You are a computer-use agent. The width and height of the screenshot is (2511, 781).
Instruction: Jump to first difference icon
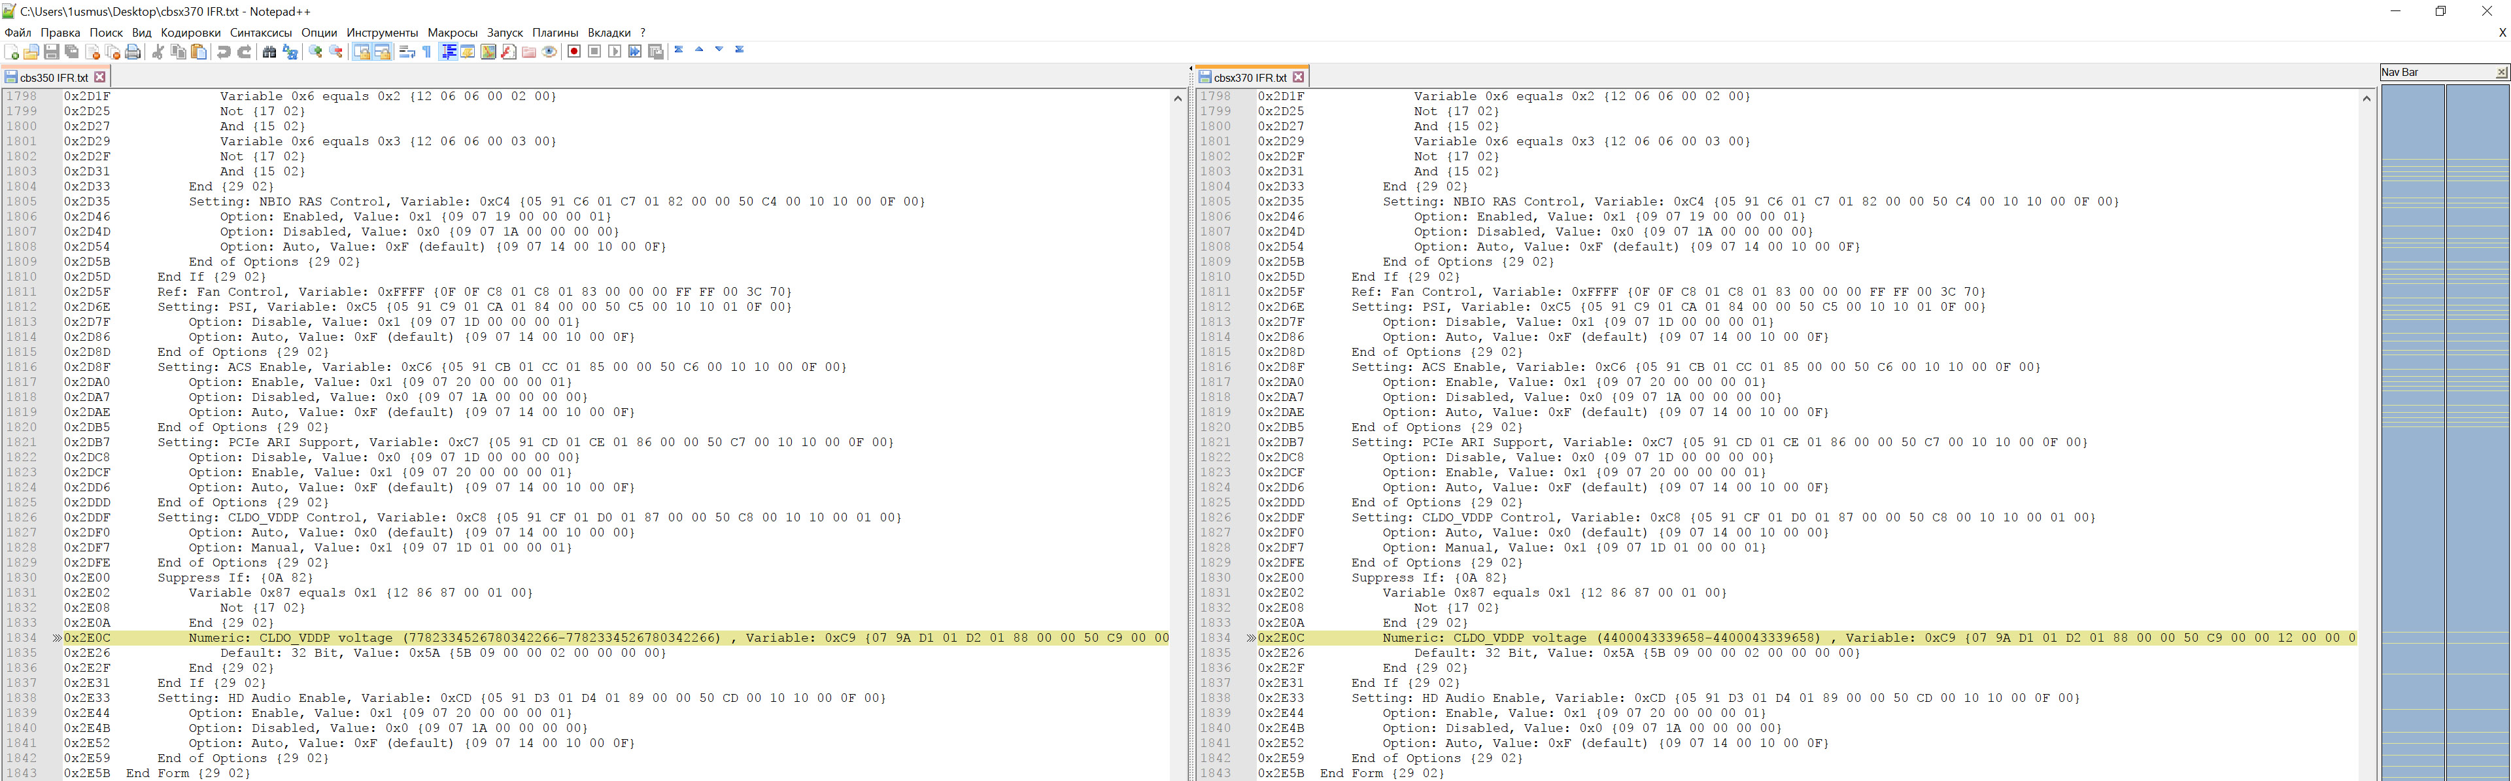[x=679, y=50]
